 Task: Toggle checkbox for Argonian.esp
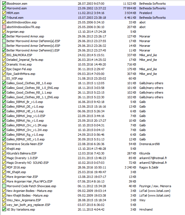4,32
